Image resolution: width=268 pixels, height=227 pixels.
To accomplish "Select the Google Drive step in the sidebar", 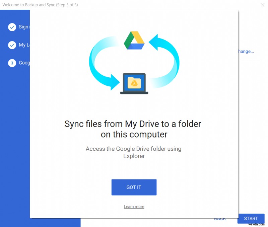I will (x=23, y=63).
